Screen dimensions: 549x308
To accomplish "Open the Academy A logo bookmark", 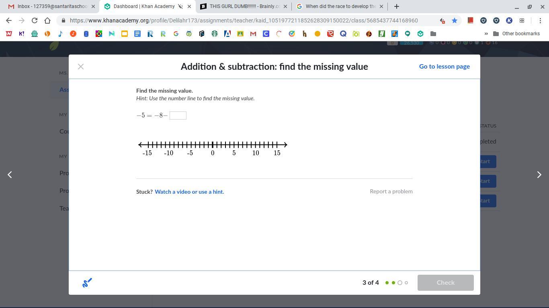I will click(227, 34).
